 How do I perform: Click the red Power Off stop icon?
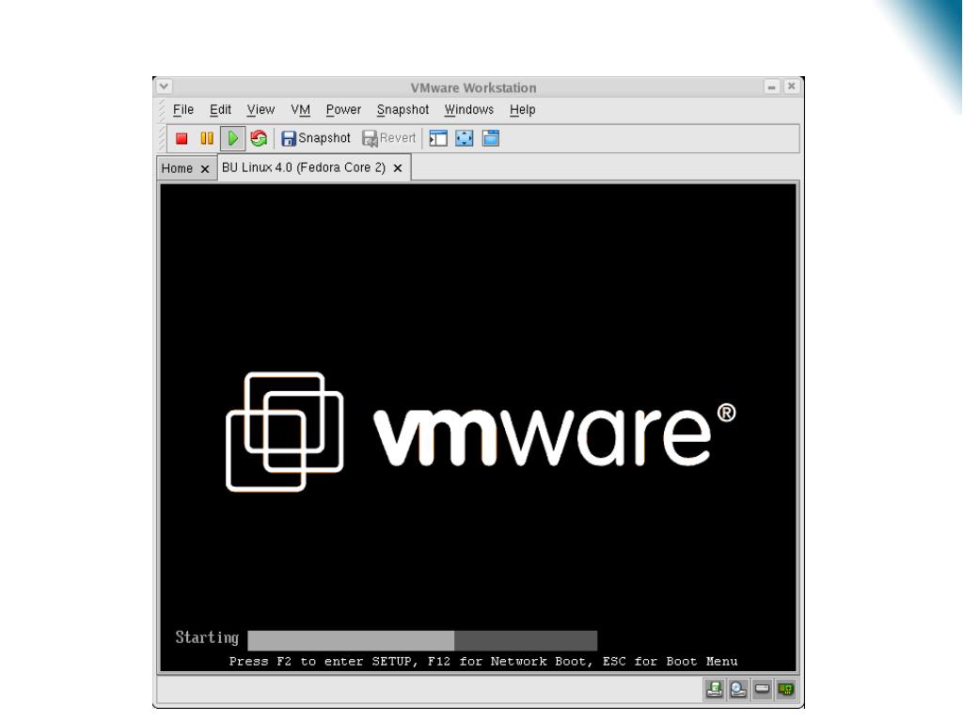[x=182, y=139]
